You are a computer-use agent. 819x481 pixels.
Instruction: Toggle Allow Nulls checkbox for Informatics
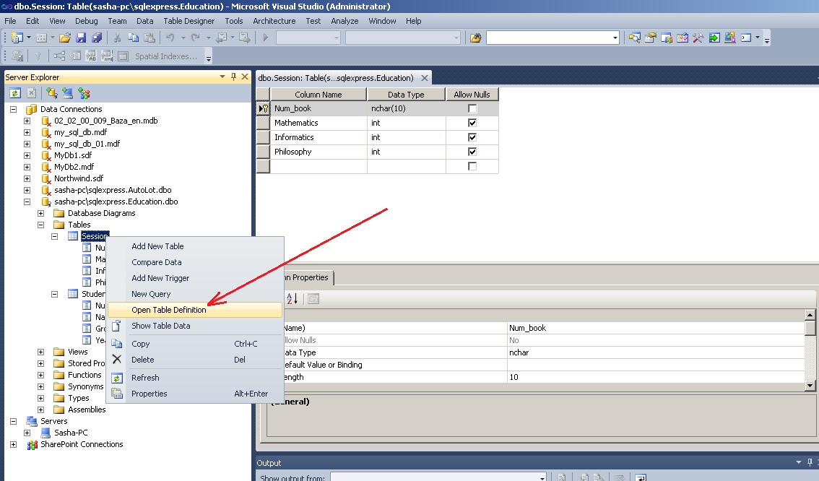pos(472,137)
